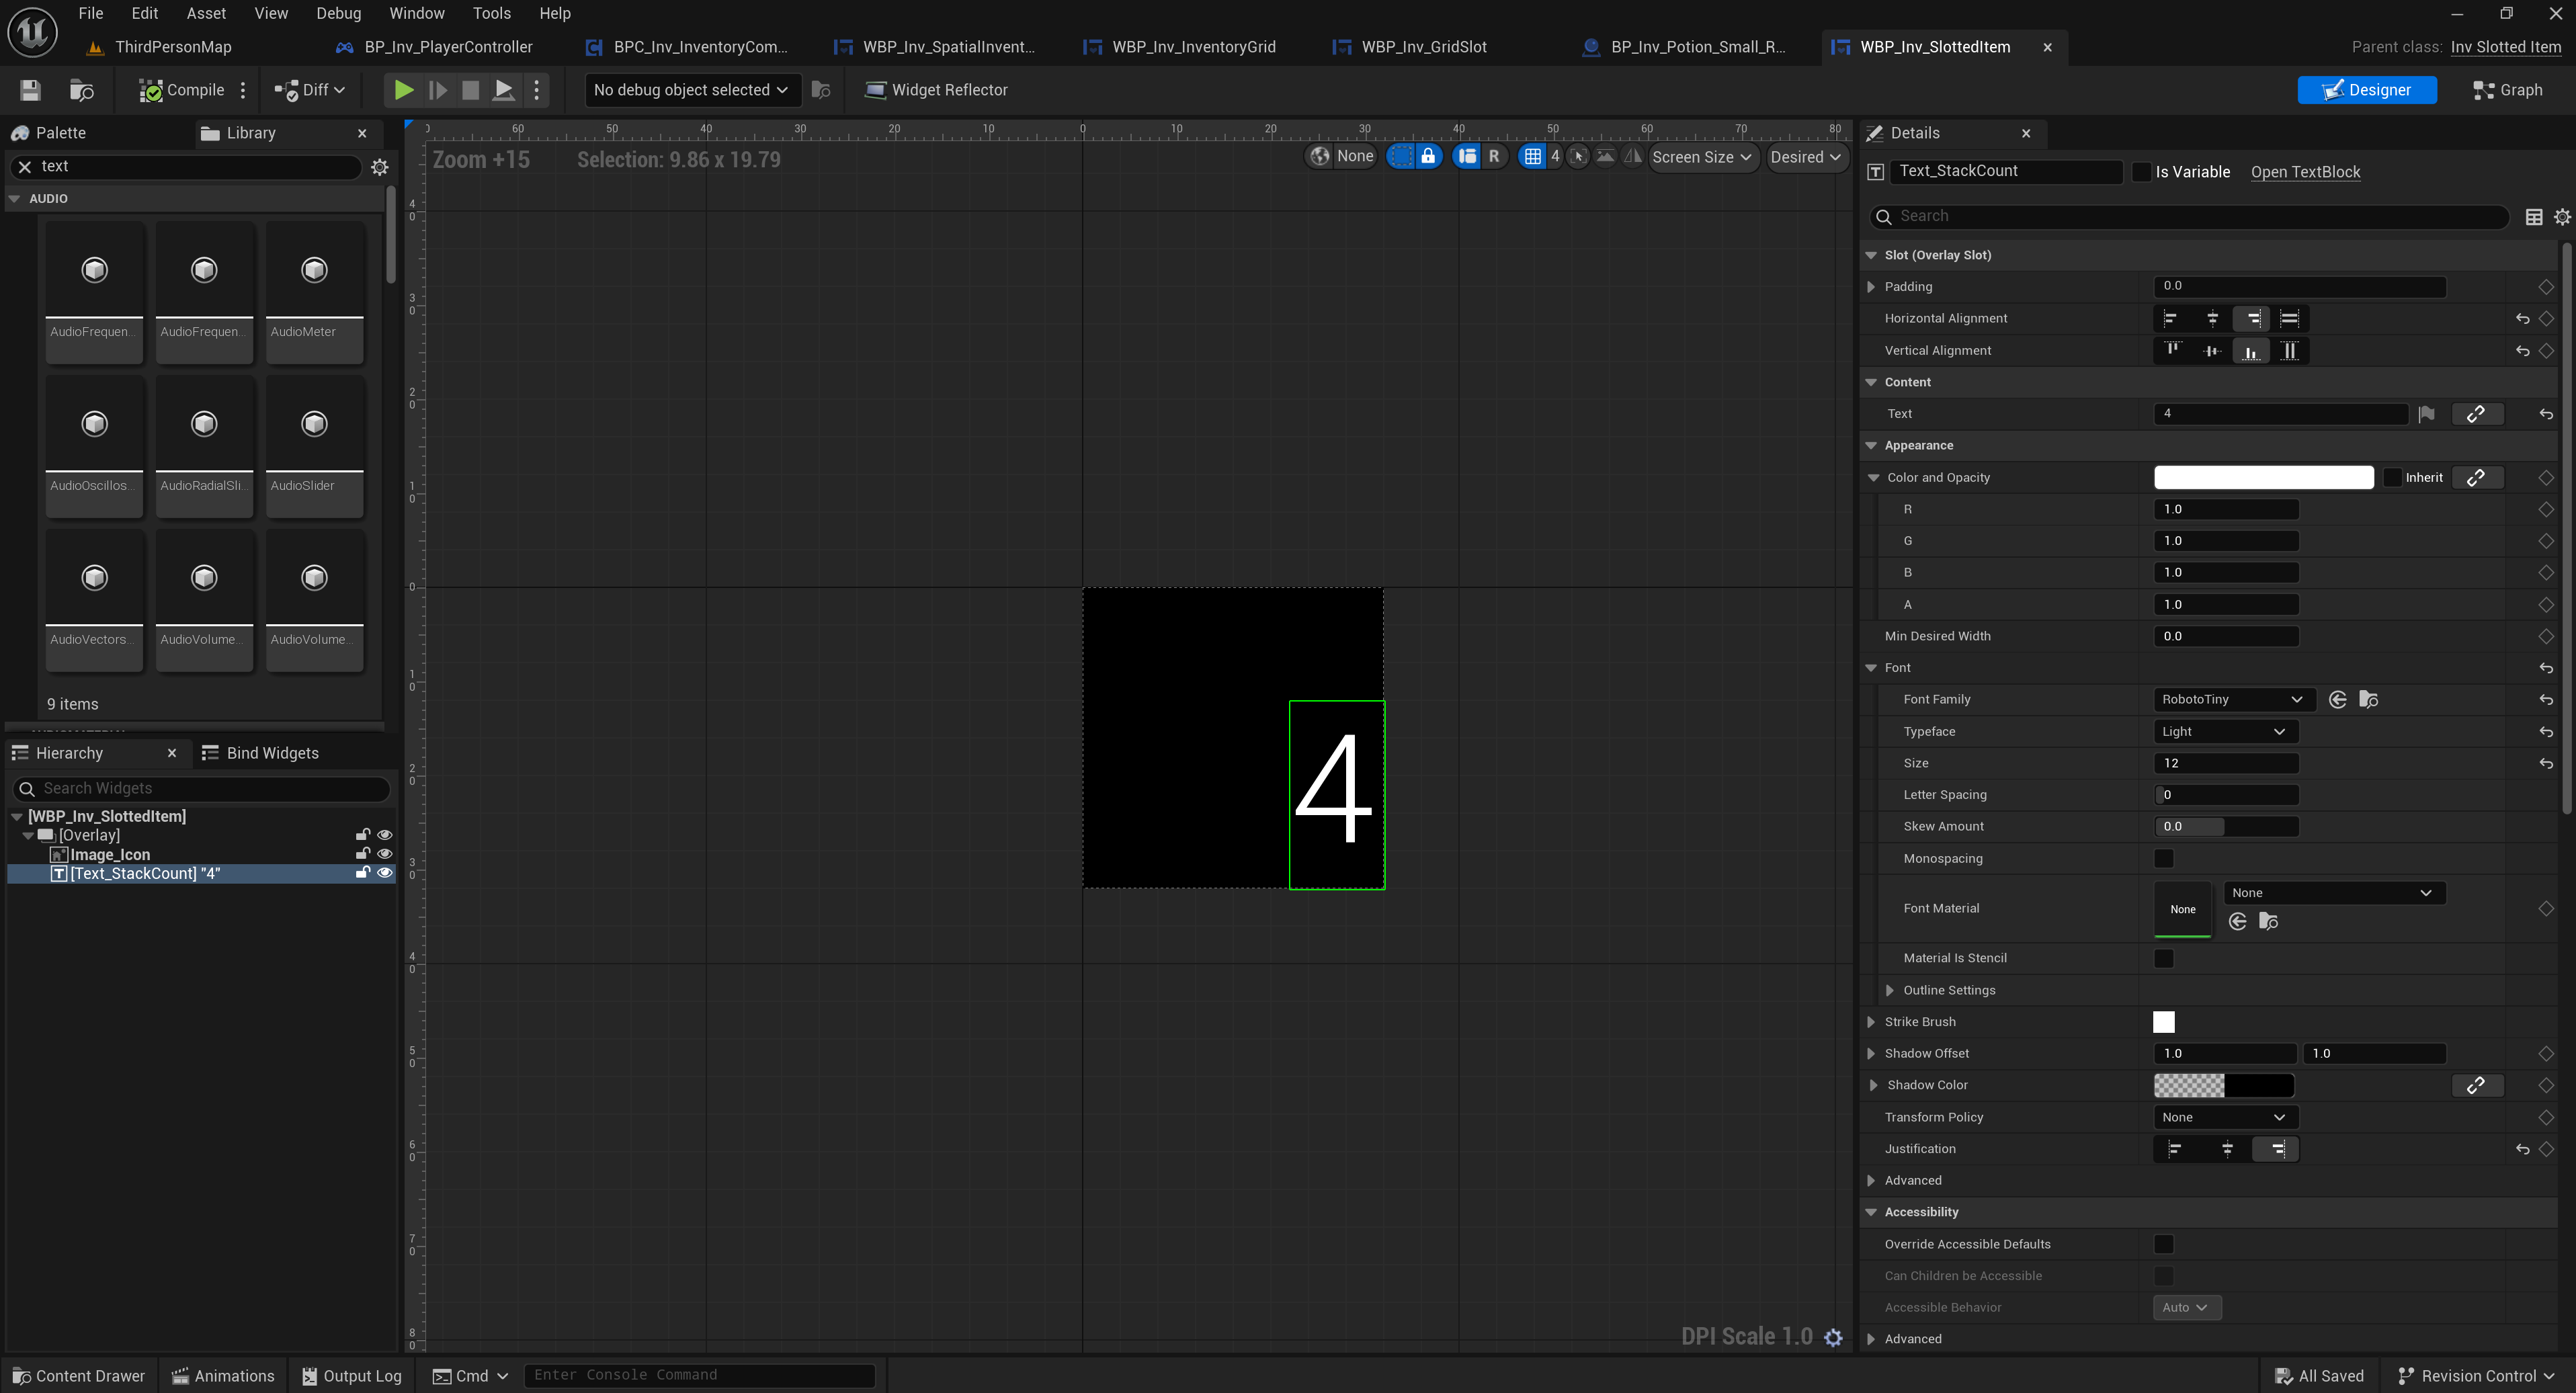Click DPI Scale settings gear
The height and width of the screenshot is (1393, 2576).
coord(1833,1337)
